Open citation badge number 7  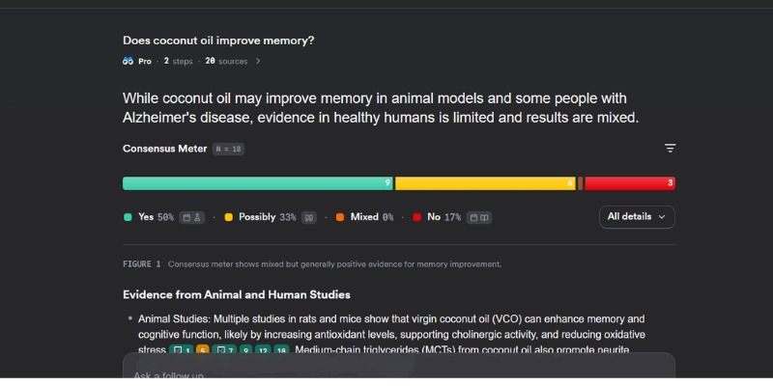225,350
